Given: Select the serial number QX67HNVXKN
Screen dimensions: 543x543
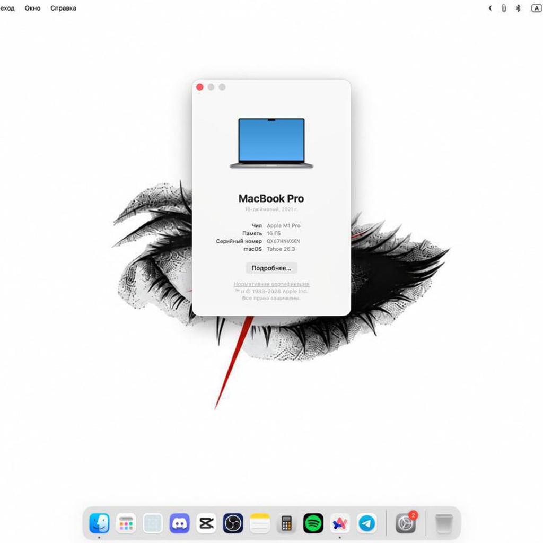Looking at the screenshot, I should coord(283,241).
